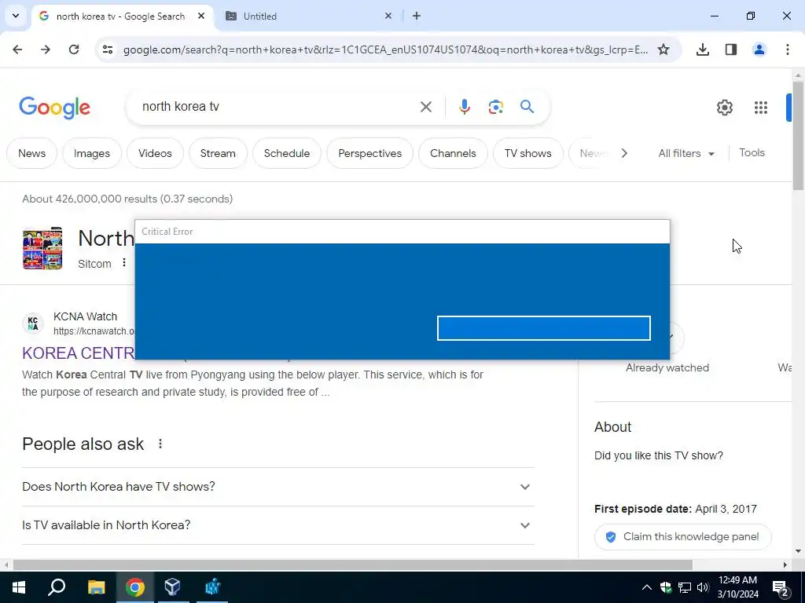Open the Google apps grid
The image size is (805, 603).
pos(761,107)
